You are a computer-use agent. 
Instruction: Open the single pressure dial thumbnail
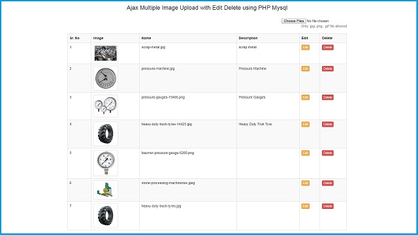[x=106, y=78]
